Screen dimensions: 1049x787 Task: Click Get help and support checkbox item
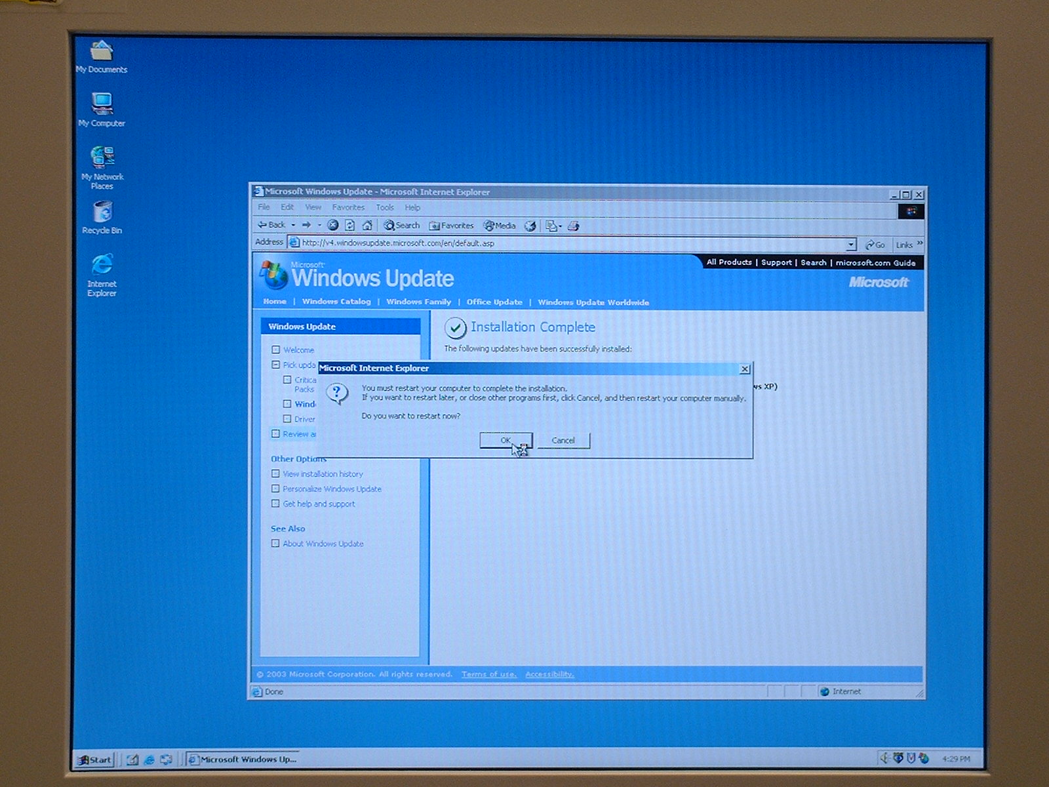click(x=276, y=504)
